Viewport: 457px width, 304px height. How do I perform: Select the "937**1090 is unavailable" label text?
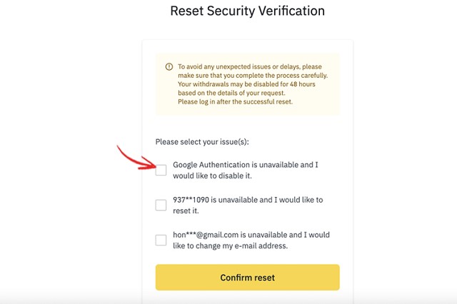click(x=248, y=205)
